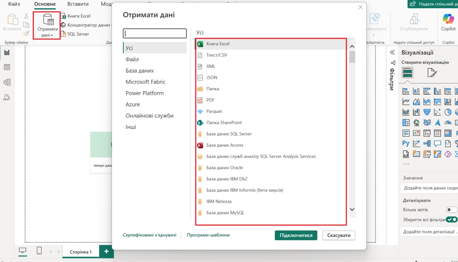Select the Онлайнові служби category
This screenshot has width=458, height=262.
(x=155, y=116)
